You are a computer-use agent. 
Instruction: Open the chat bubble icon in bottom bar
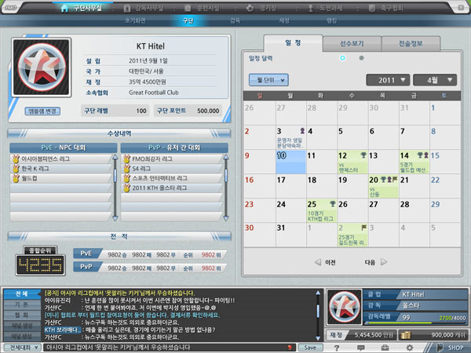point(361,348)
